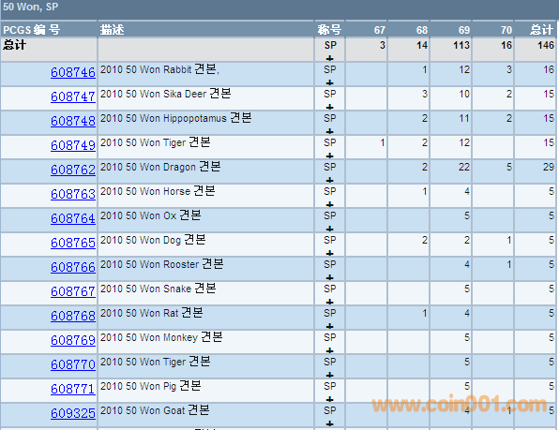Open the 608765 Dog coin link
The width and height of the screenshot is (559, 430).
73,243
